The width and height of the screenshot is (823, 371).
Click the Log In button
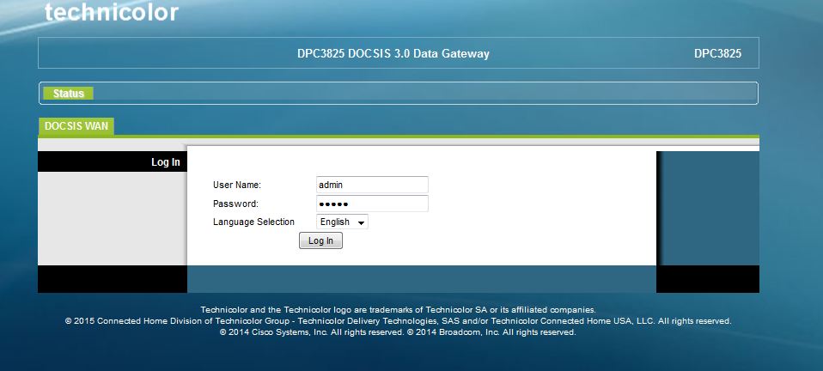tap(320, 240)
